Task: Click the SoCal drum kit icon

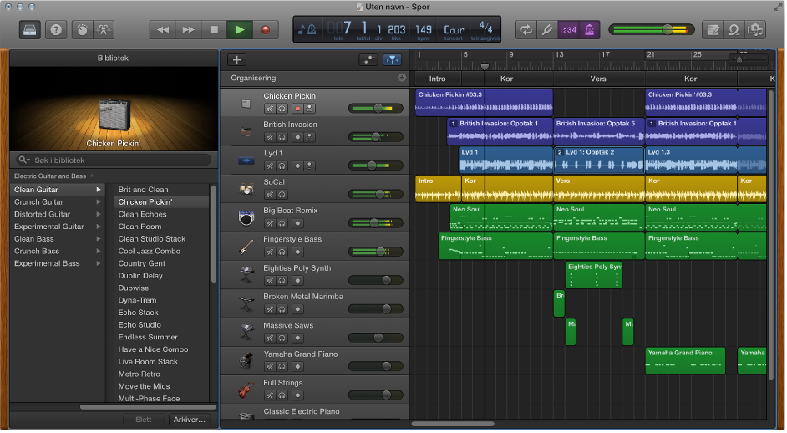Action: pyautogui.click(x=246, y=189)
